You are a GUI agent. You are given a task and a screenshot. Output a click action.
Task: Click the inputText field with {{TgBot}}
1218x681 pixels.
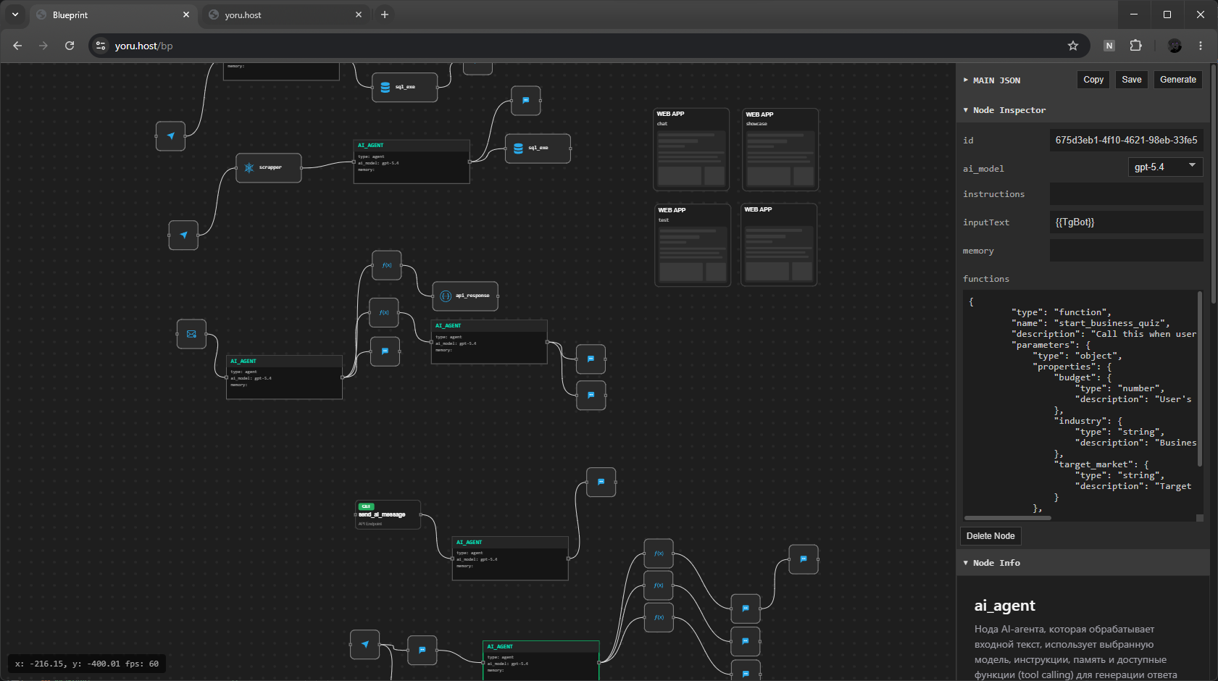[x=1126, y=222]
